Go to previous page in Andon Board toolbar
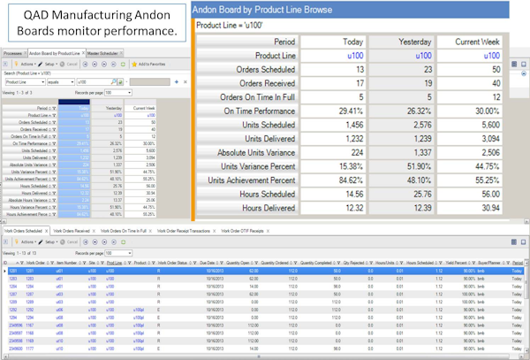The image size is (530, 360). click(95, 64)
